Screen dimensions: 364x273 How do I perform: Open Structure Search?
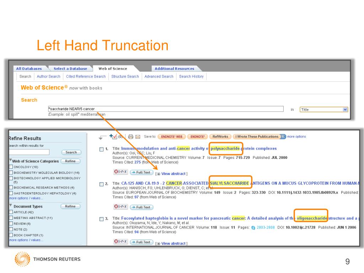pos(125,76)
